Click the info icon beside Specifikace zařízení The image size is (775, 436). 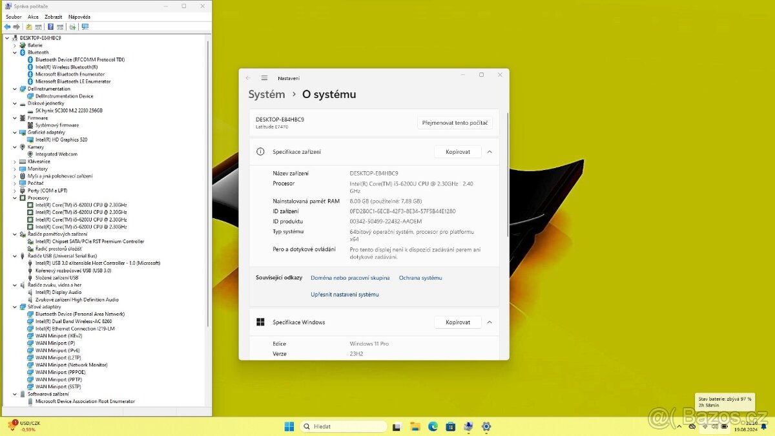pyautogui.click(x=259, y=152)
